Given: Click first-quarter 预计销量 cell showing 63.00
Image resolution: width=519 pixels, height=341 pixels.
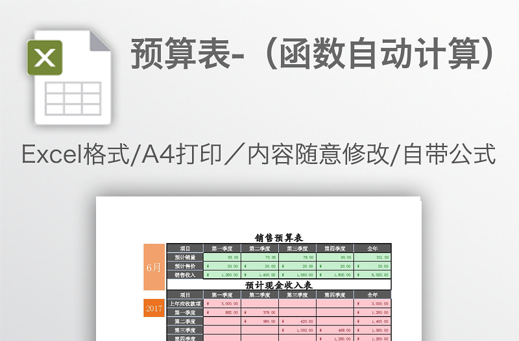Looking at the screenshot, I should 222,257.
